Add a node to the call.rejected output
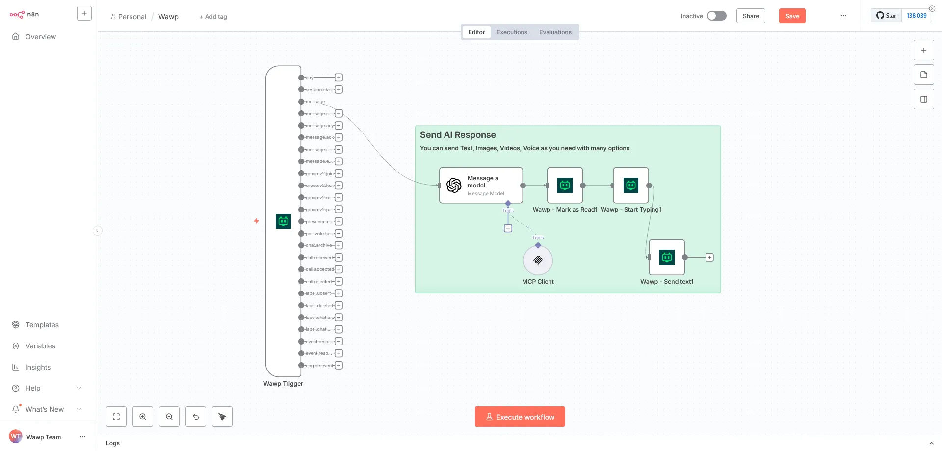 pyautogui.click(x=339, y=281)
